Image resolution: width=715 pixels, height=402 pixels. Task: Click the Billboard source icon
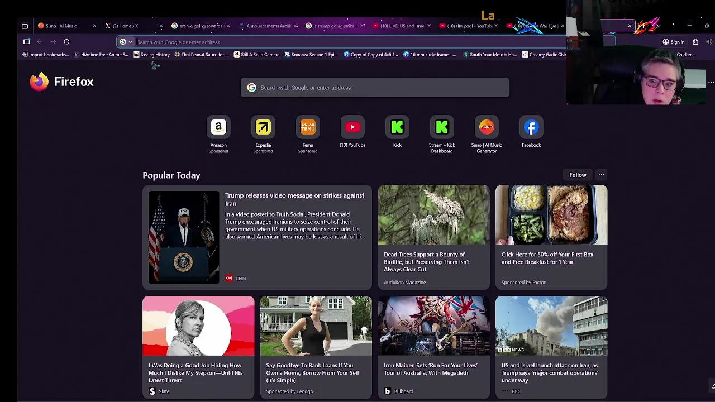pyautogui.click(x=387, y=391)
